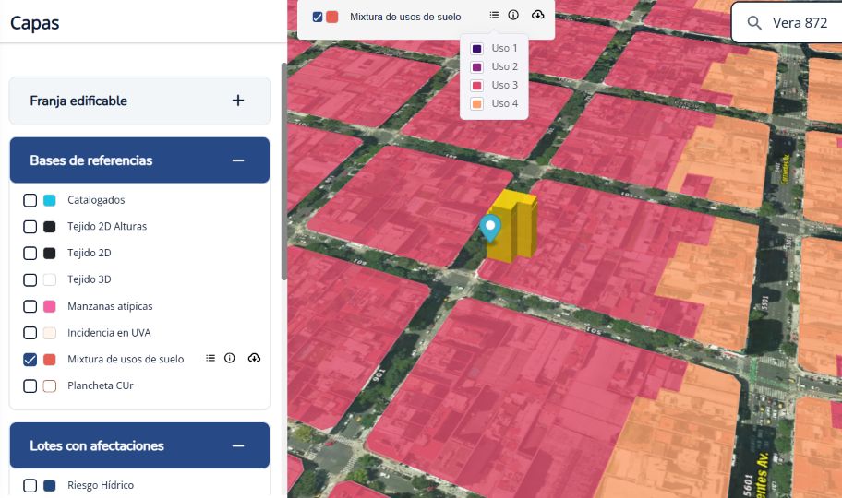Click Mixtura de usos de suelo overlay title

(x=405, y=17)
